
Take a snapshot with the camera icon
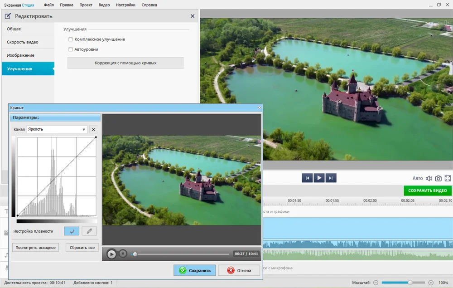(438, 178)
